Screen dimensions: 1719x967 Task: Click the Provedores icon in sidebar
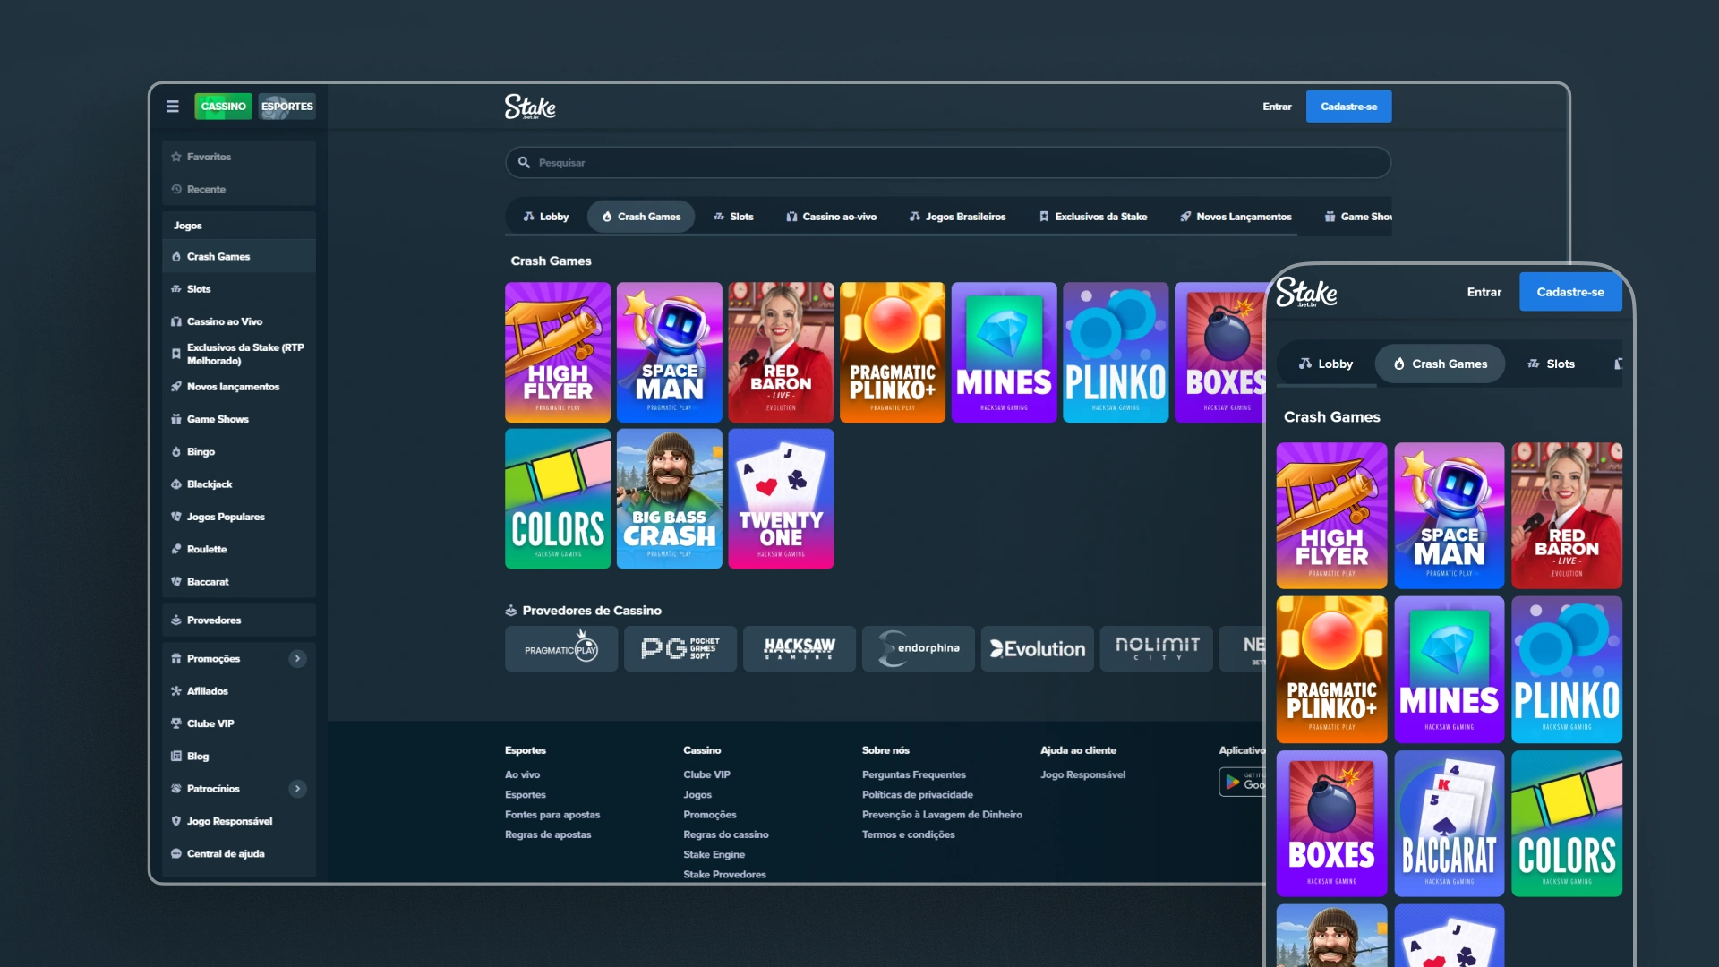point(176,620)
